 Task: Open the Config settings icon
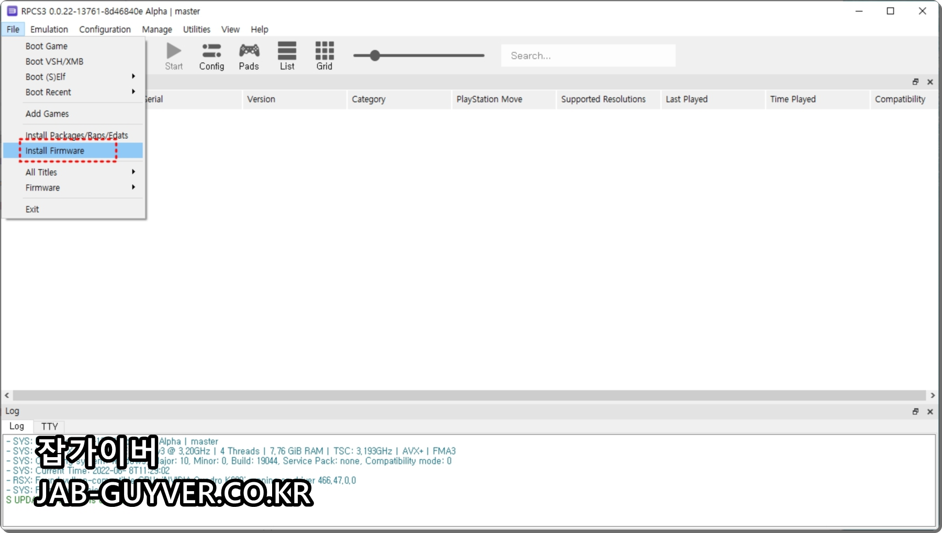click(x=211, y=51)
